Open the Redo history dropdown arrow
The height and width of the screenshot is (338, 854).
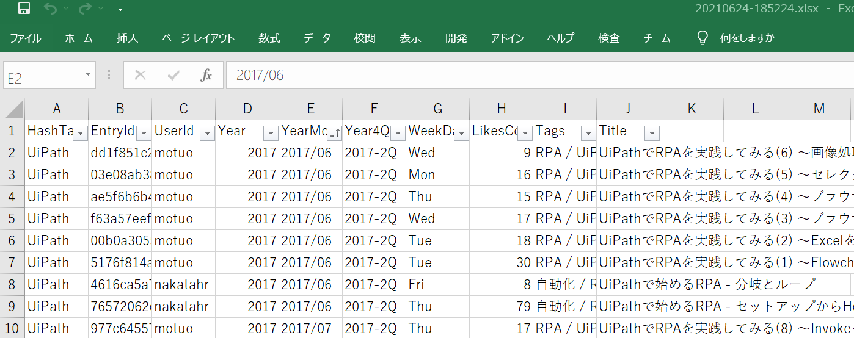point(100,9)
